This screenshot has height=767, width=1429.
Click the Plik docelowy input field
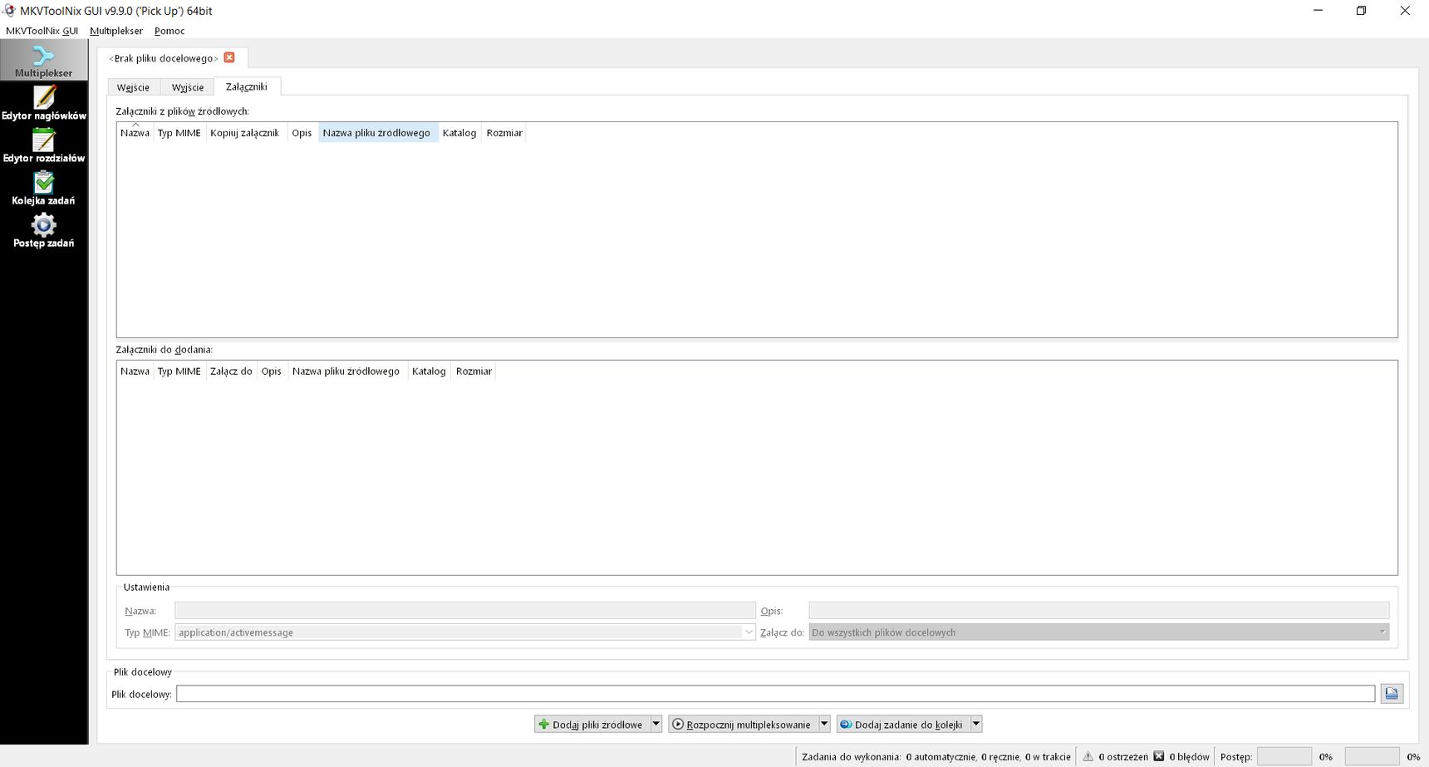click(x=775, y=694)
